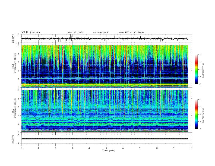
Task: Click the "VLF Spectra" title text
Action: pos(31,33)
